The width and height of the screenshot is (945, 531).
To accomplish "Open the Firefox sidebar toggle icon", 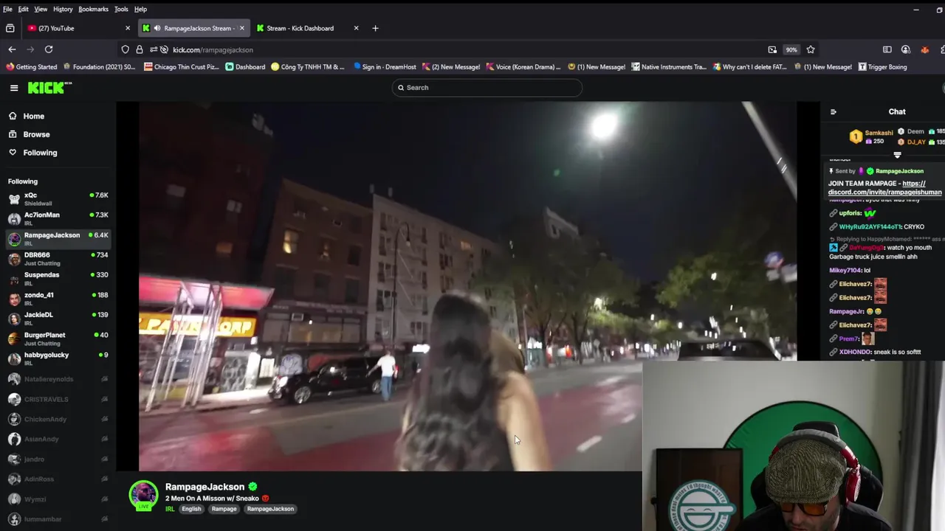I will tap(887, 49).
